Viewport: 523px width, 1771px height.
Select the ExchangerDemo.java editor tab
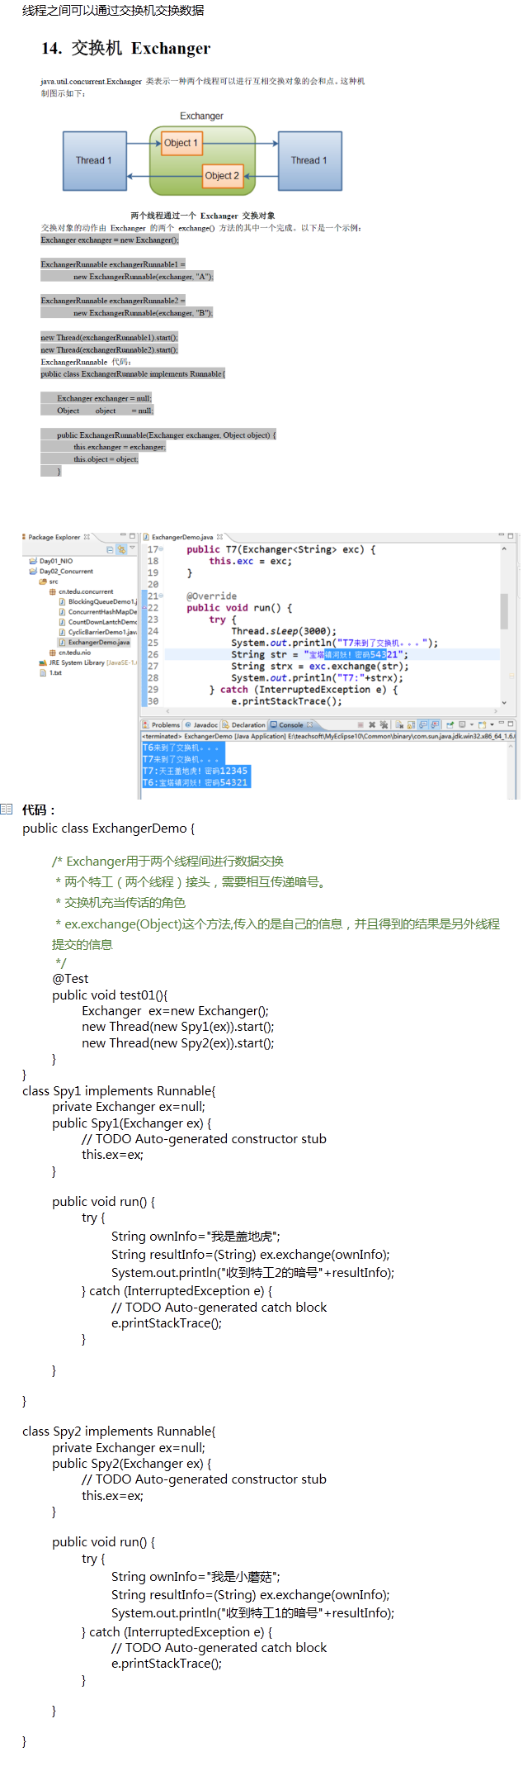(181, 537)
